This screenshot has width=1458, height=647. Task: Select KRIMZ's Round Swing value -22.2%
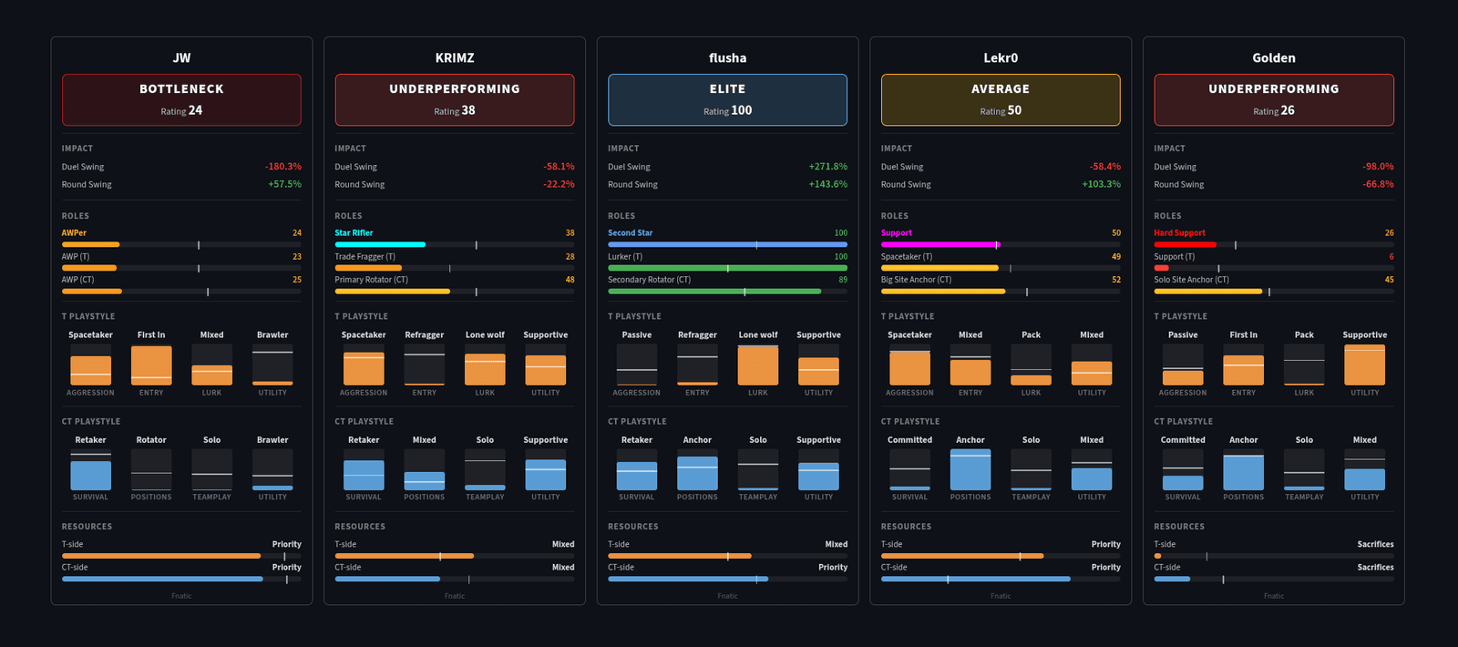[x=560, y=184]
